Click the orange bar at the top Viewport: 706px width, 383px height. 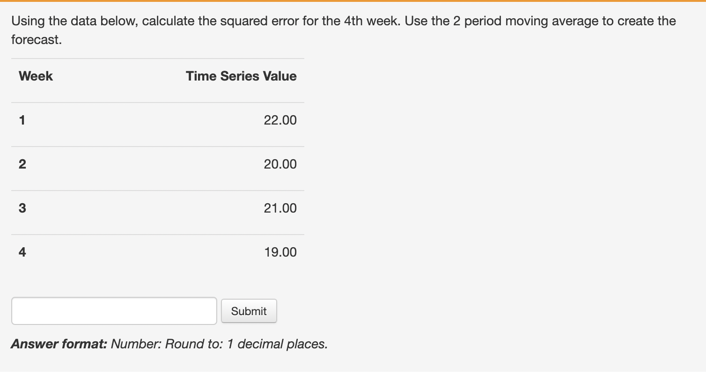pos(353,2)
